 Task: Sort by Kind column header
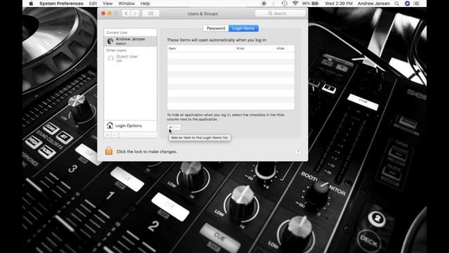click(254, 48)
